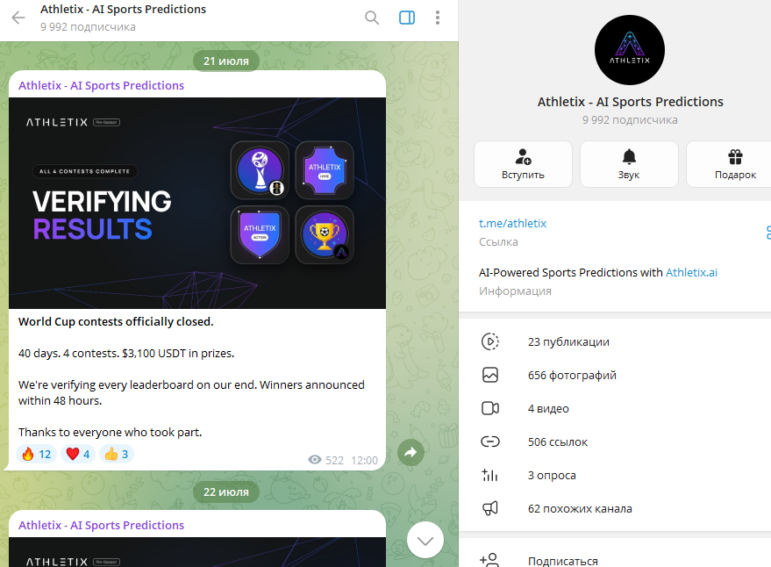Click the stories play-circle icon

[x=489, y=341]
